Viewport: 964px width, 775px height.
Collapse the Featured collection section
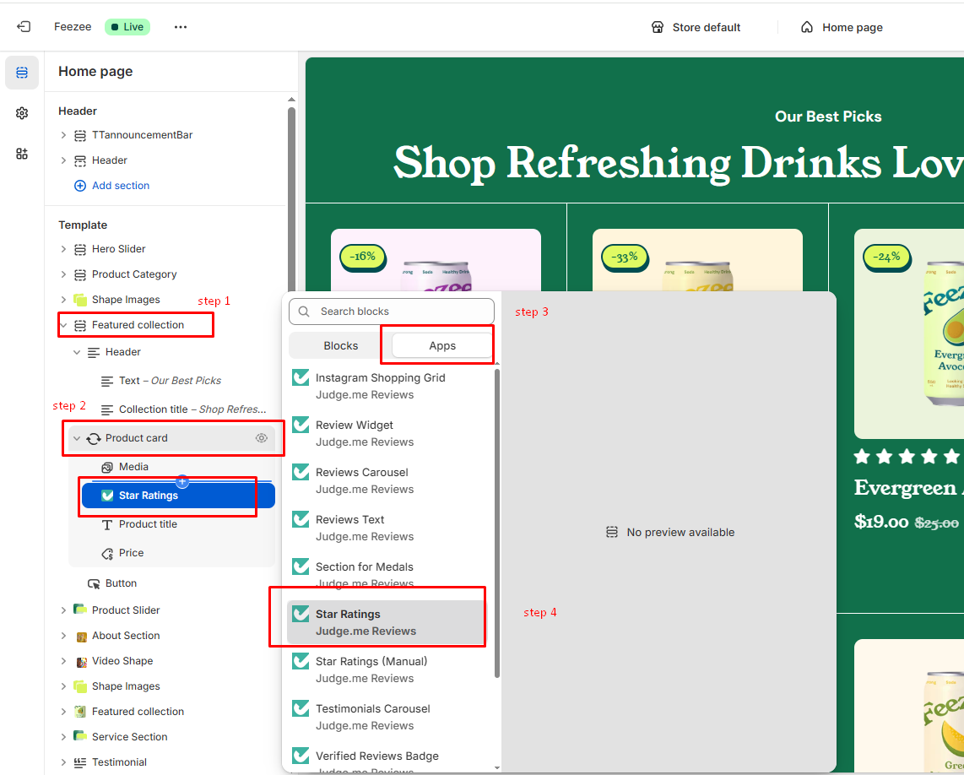(x=63, y=325)
